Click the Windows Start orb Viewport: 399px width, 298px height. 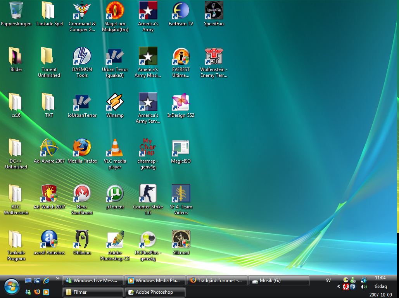[x=12, y=287]
